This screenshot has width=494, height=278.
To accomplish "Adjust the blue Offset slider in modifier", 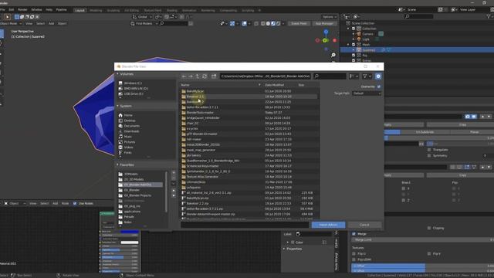I will pos(422,266).
